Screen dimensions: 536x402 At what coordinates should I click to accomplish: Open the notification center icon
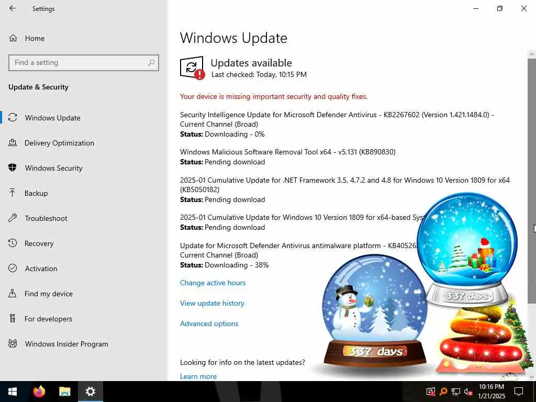coord(519,392)
